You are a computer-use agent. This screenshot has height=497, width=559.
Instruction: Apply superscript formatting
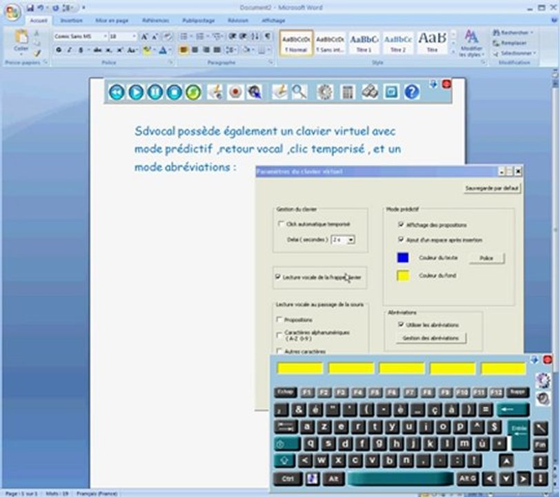tap(120, 50)
